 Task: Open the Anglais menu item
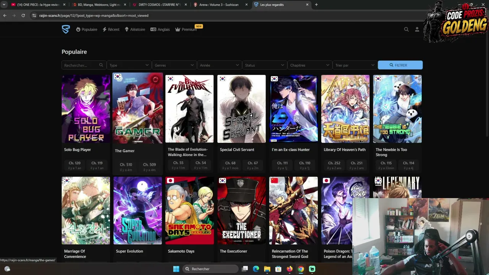[x=160, y=29]
